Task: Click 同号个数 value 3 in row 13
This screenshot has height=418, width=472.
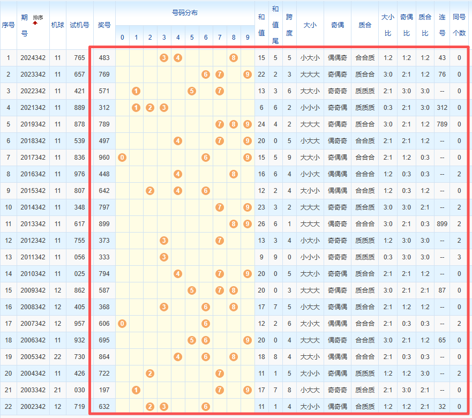Action: coord(459,257)
